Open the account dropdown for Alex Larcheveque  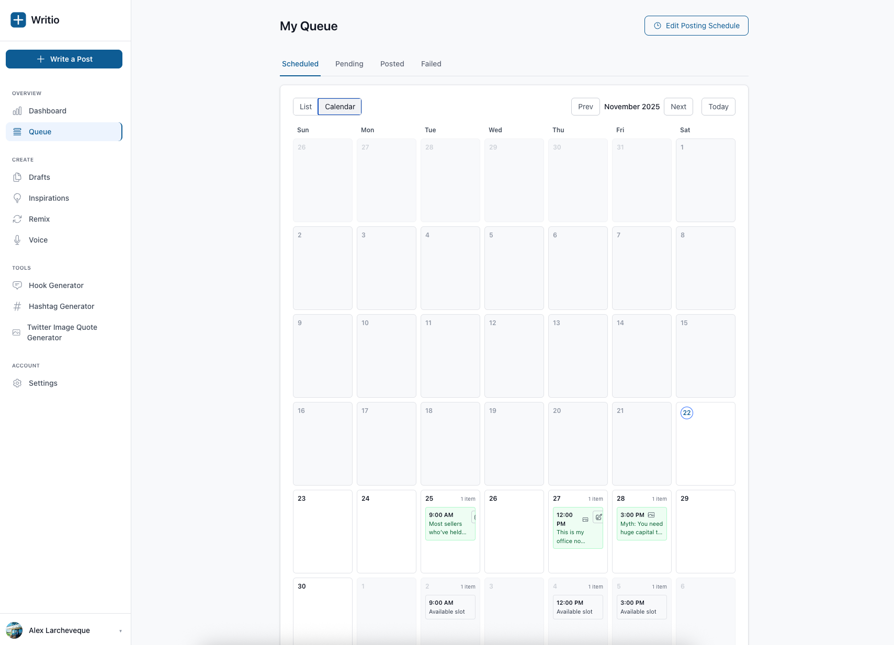(59, 630)
